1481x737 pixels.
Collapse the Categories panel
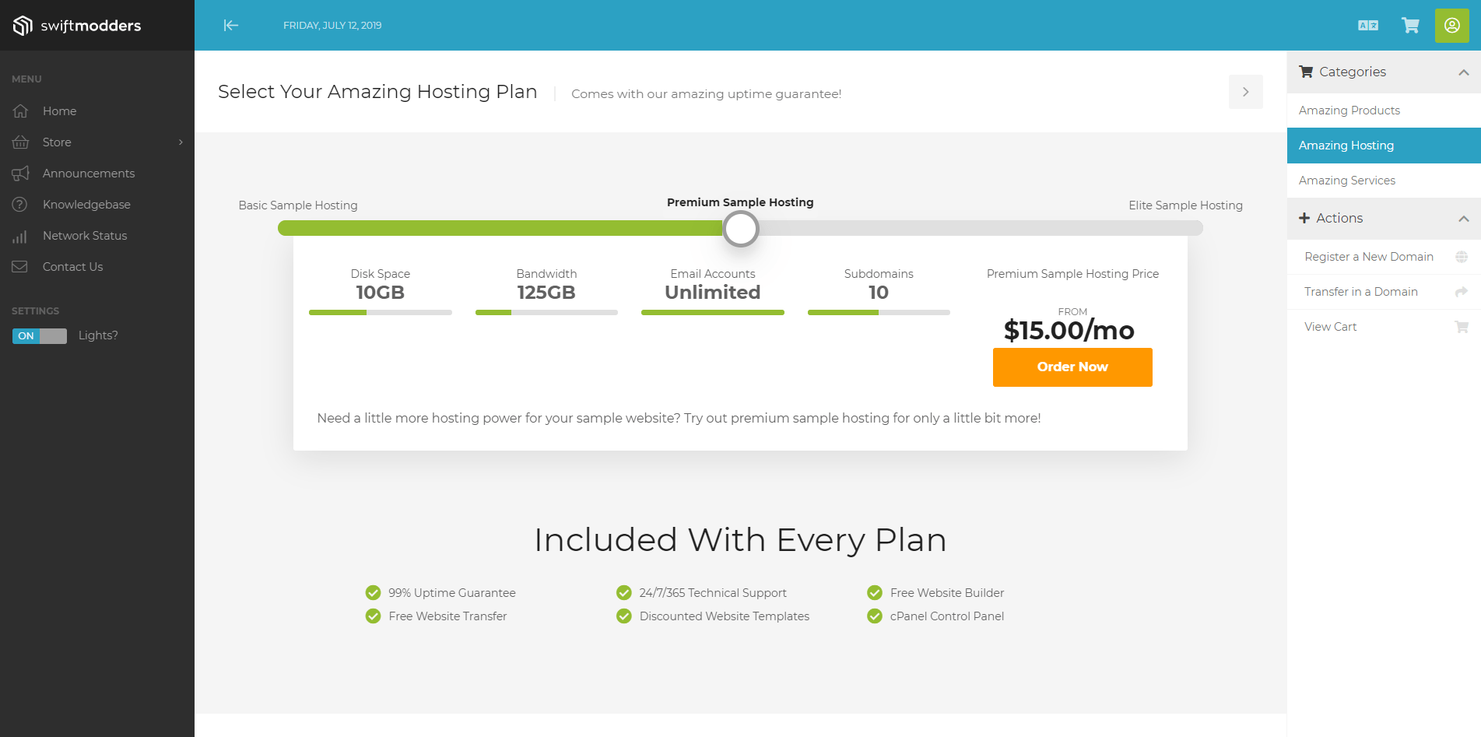[1463, 72]
